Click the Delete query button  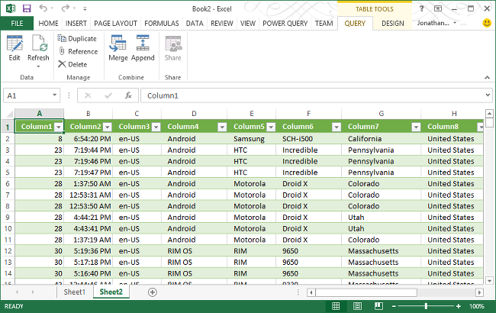point(72,64)
